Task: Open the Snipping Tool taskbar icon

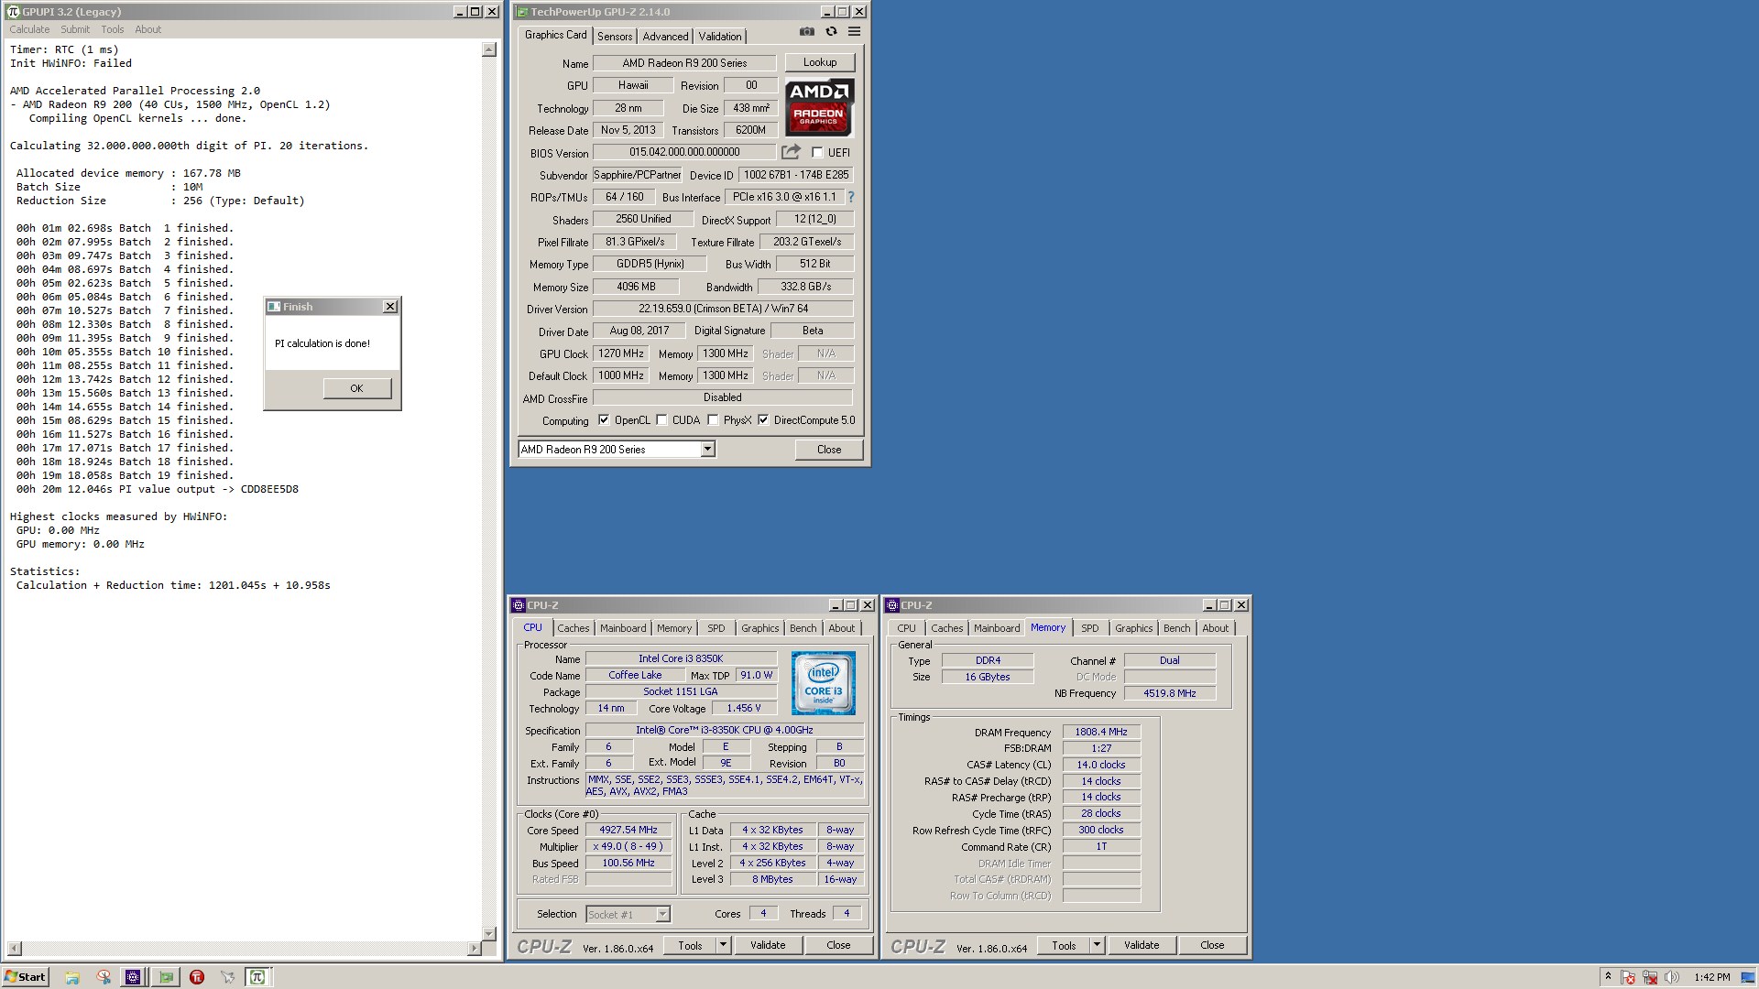Action: click(x=104, y=977)
